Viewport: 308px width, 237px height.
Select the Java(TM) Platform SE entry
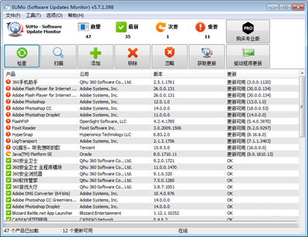32,154
